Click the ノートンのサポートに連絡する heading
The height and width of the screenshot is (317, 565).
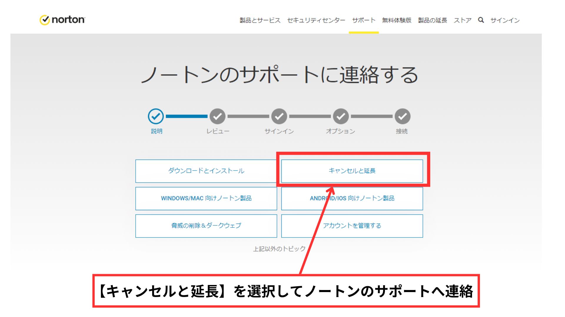coord(279,75)
